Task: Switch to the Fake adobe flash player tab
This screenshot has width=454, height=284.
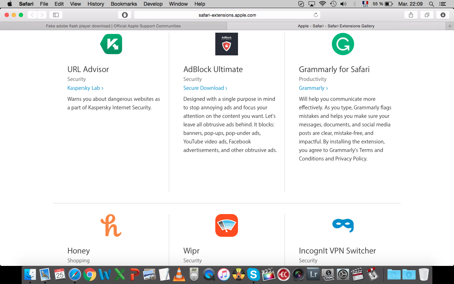Action: point(113,26)
